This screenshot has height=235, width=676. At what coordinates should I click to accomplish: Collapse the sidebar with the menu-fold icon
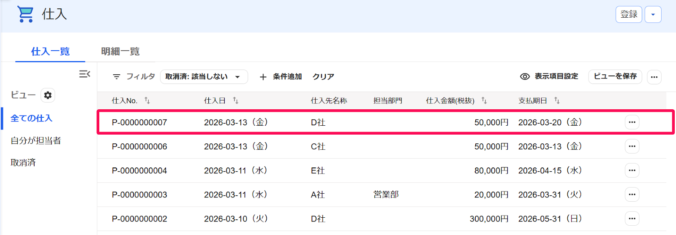(x=84, y=74)
